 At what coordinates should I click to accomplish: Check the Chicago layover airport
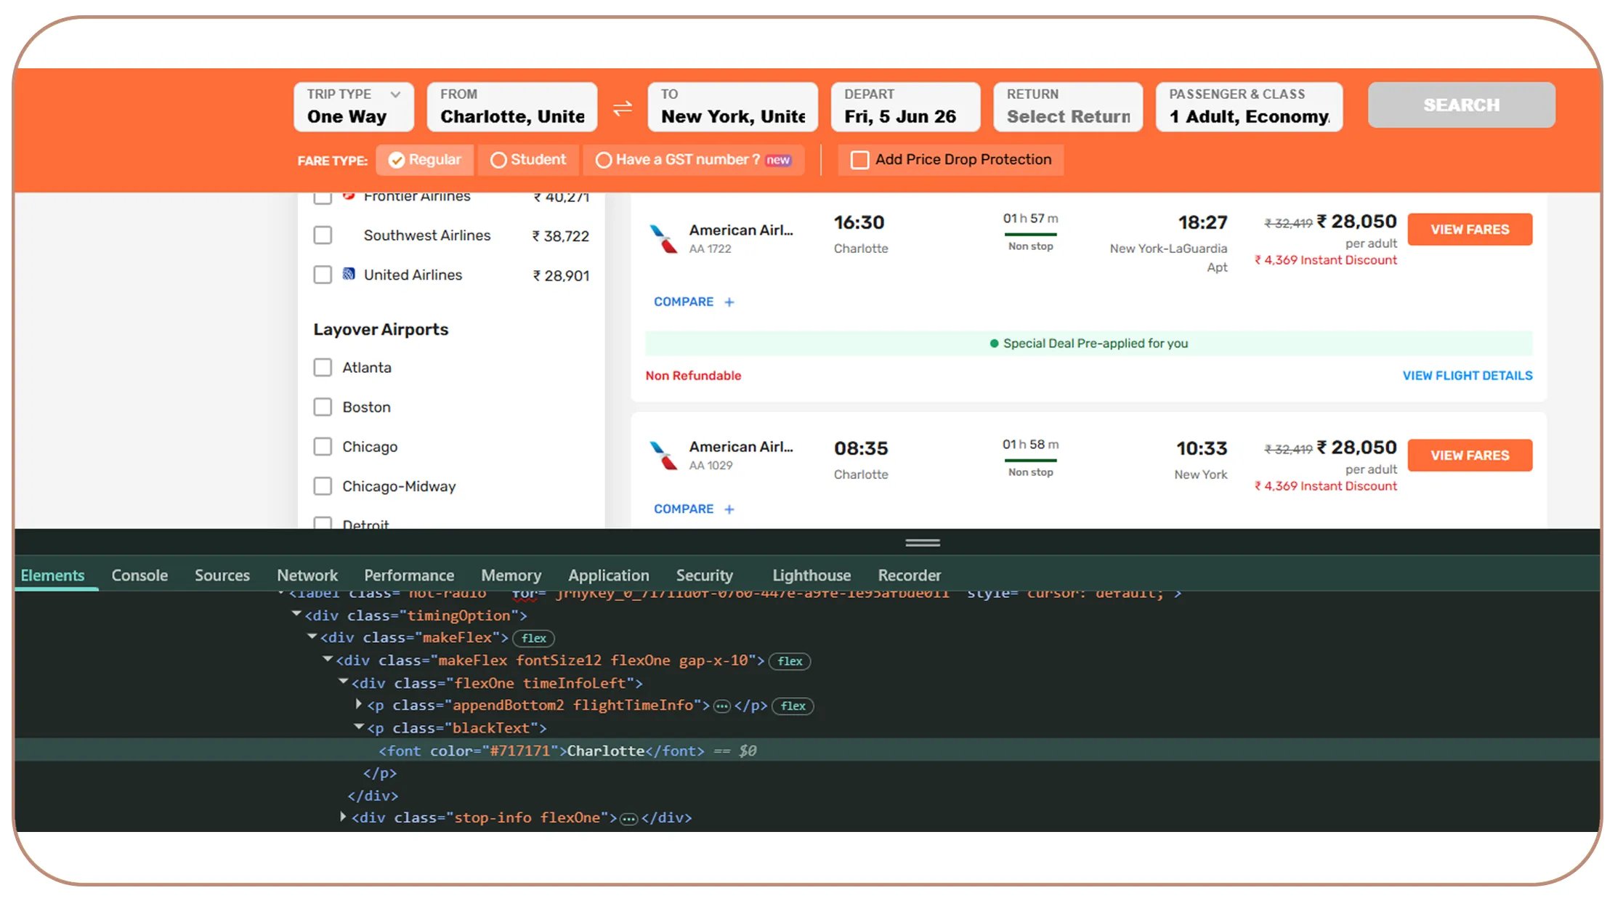pyautogui.click(x=323, y=447)
